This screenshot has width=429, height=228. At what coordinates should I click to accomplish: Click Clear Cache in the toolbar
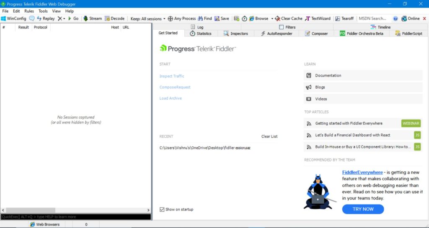click(289, 18)
